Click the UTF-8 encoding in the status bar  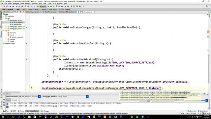coord(194,113)
